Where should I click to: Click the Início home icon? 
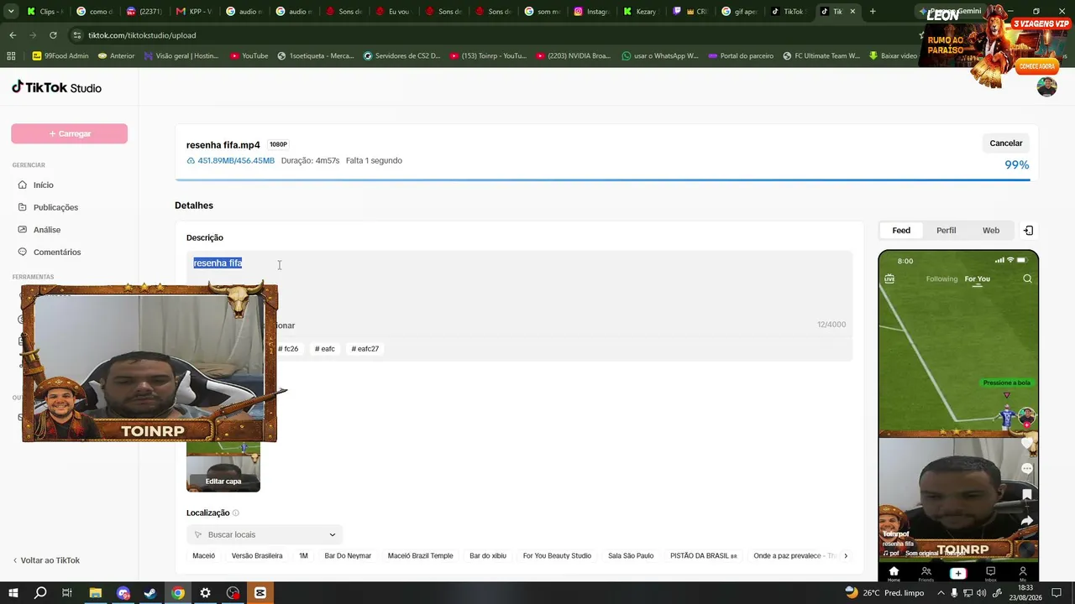23,185
